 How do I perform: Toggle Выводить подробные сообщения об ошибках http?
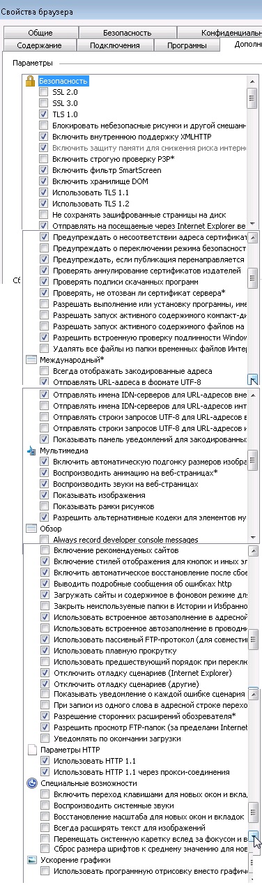click(45, 584)
